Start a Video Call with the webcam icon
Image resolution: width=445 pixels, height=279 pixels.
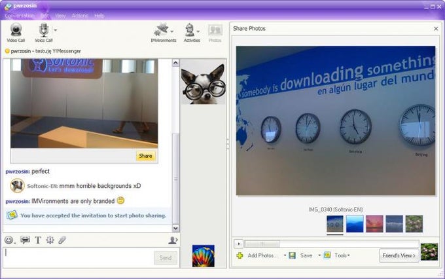[16, 30]
